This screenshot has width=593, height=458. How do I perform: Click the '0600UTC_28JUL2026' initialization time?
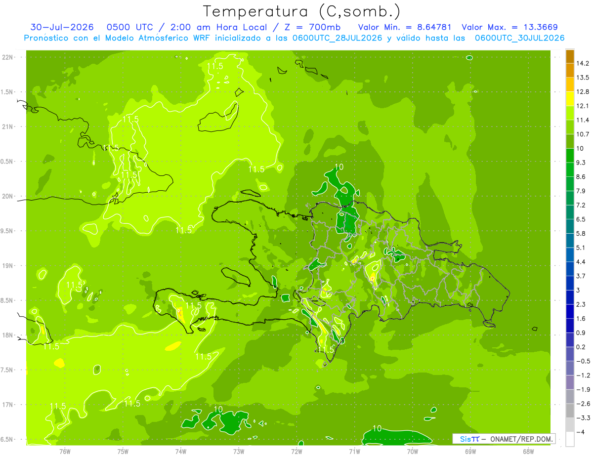point(338,38)
